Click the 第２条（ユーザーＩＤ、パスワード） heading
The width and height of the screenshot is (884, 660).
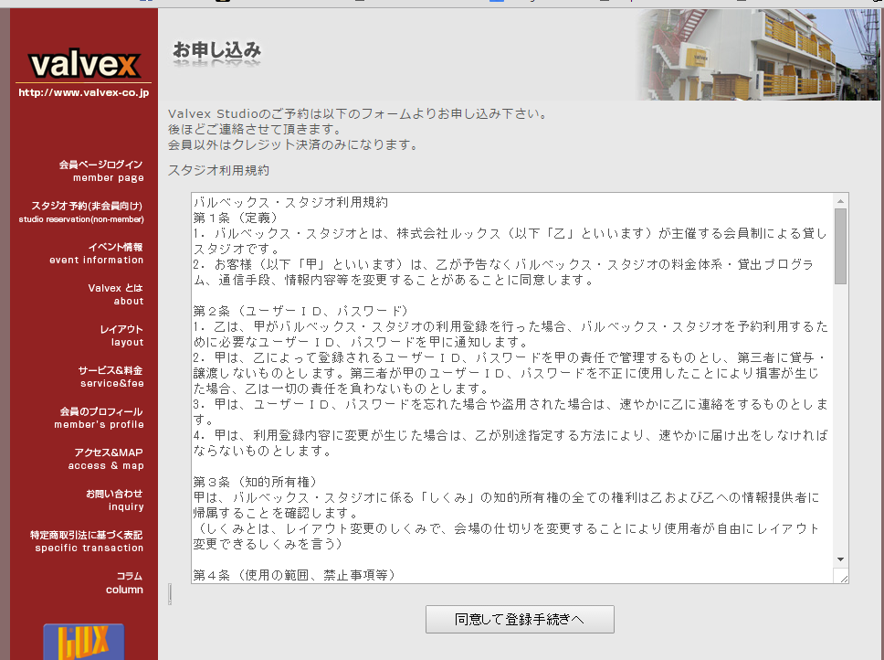[300, 311]
